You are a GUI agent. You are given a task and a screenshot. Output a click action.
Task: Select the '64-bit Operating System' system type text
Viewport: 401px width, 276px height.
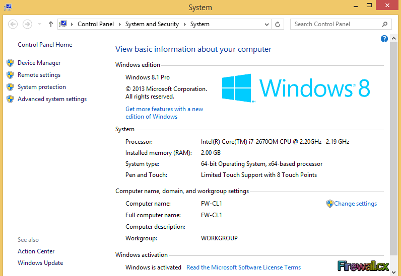pos(261,164)
